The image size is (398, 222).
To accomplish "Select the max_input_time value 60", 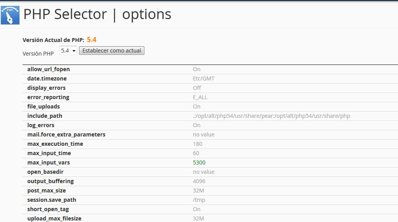I will point(196,153).
